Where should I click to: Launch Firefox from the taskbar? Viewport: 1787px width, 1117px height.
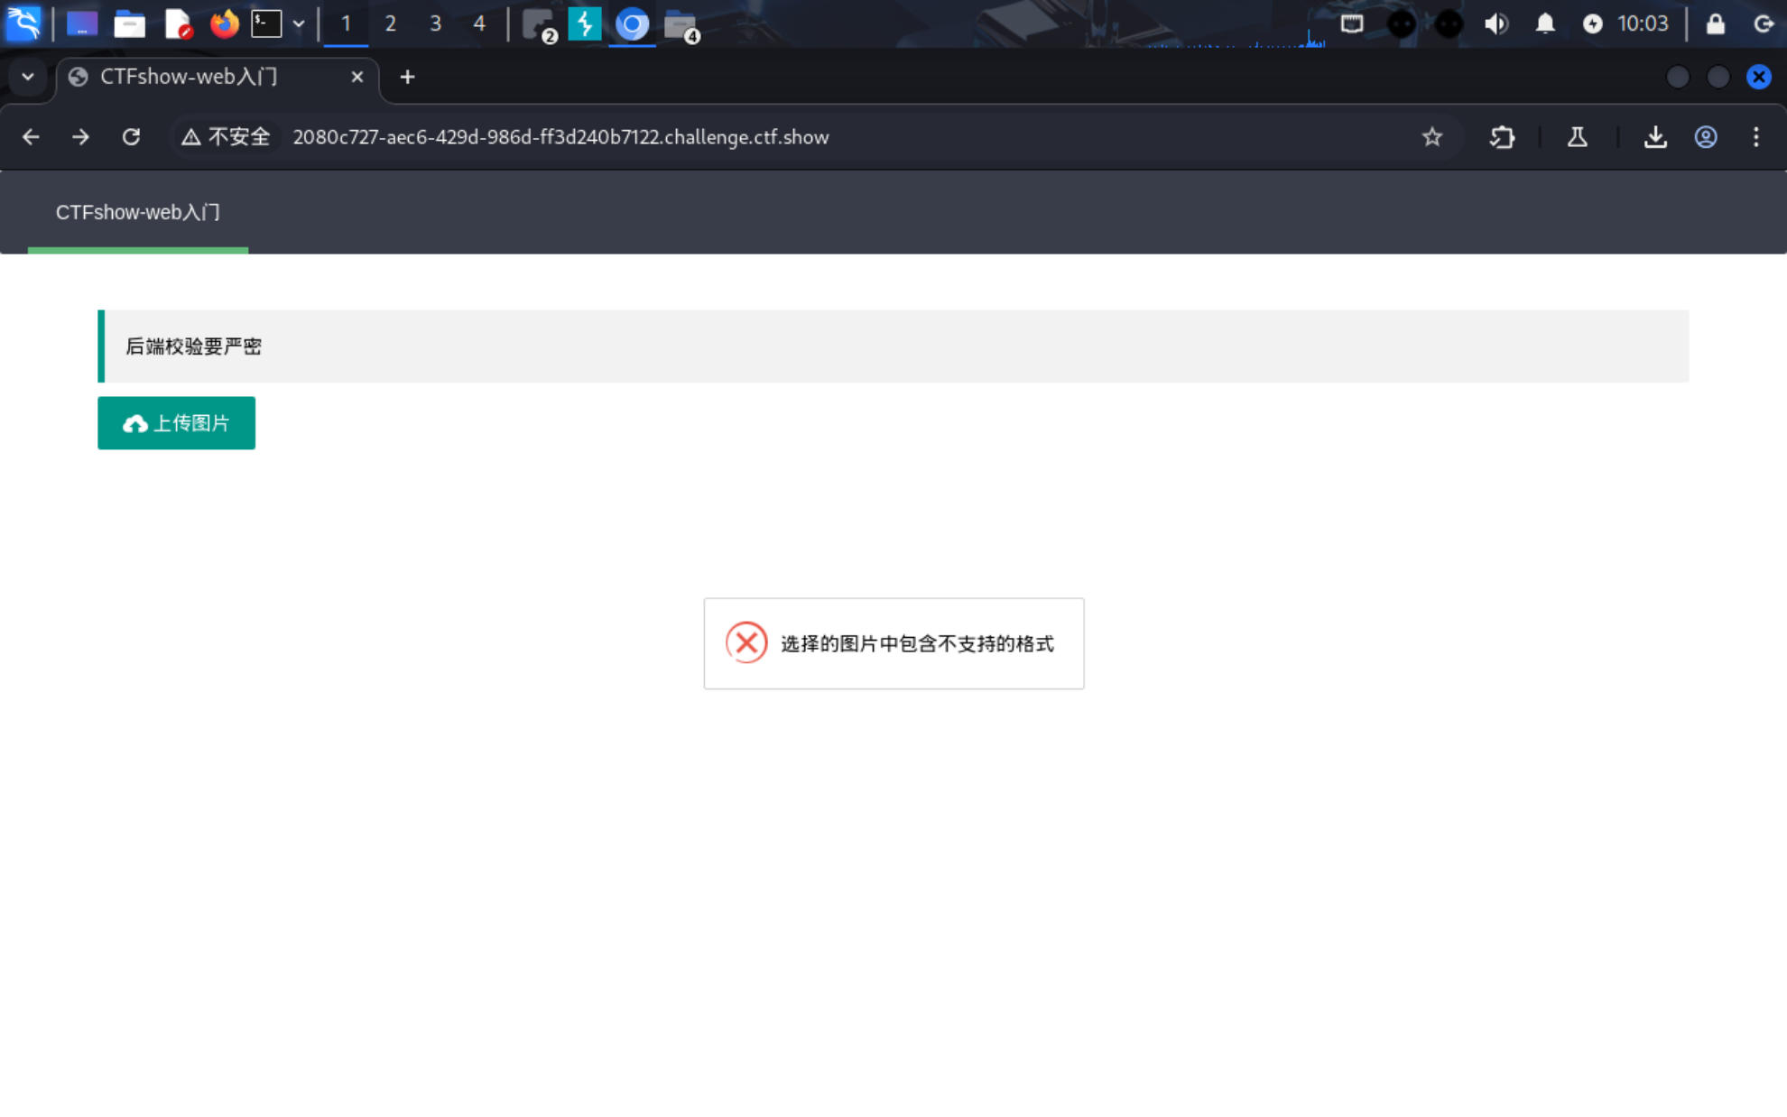point(224,23)
